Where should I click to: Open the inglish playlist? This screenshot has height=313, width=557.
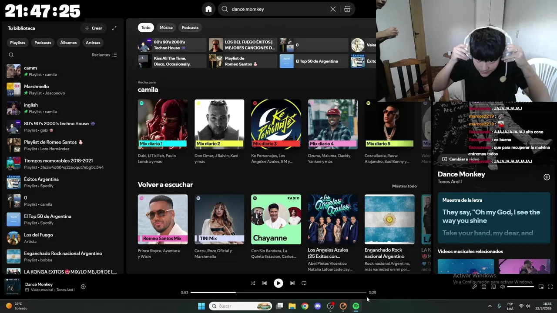point(62,108)
